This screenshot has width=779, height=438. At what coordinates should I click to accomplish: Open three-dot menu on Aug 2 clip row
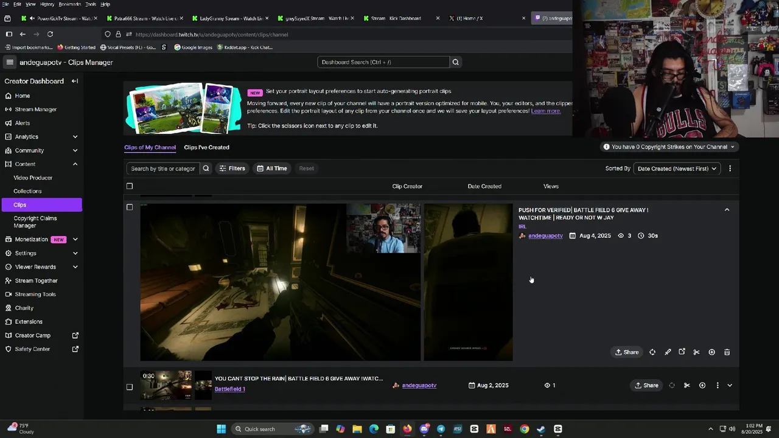(718, 385)
